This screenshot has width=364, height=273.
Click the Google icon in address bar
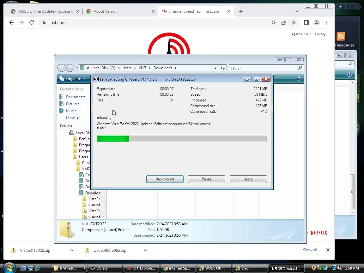[273, 22]
